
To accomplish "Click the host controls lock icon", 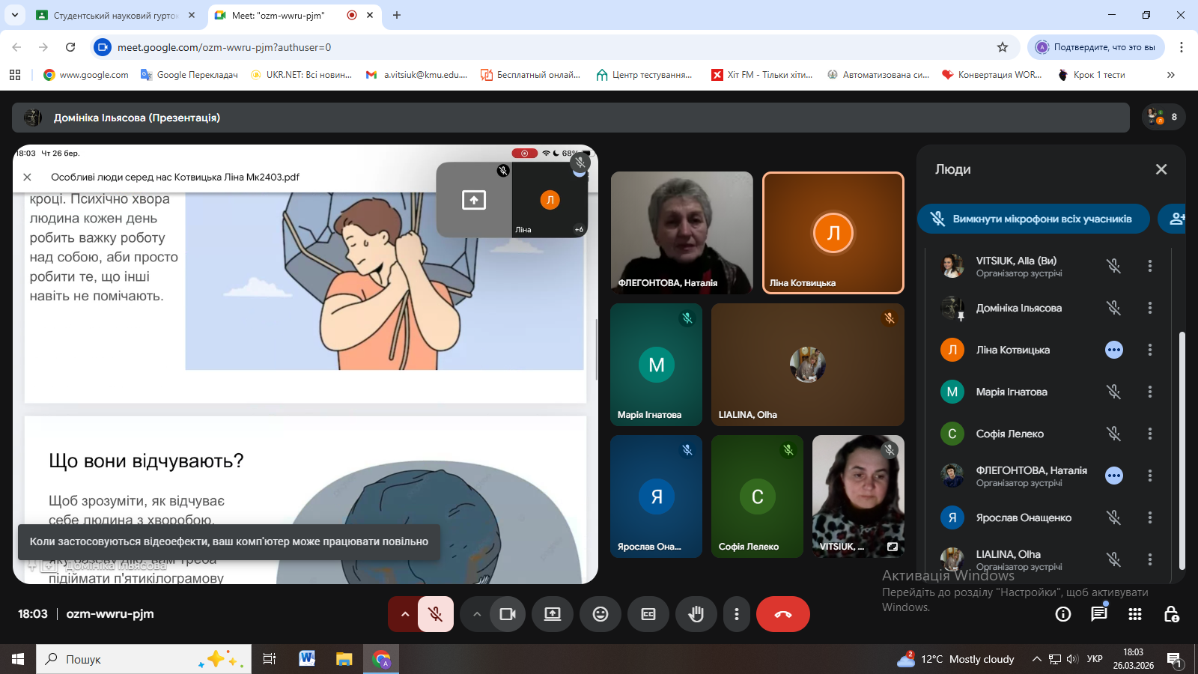I will (1171, 614).
